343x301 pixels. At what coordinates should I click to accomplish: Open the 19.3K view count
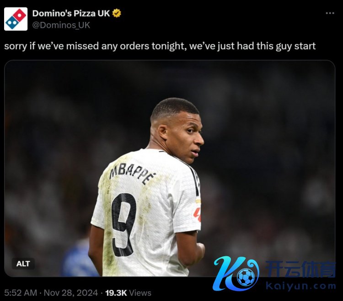(x=116, y=293)
